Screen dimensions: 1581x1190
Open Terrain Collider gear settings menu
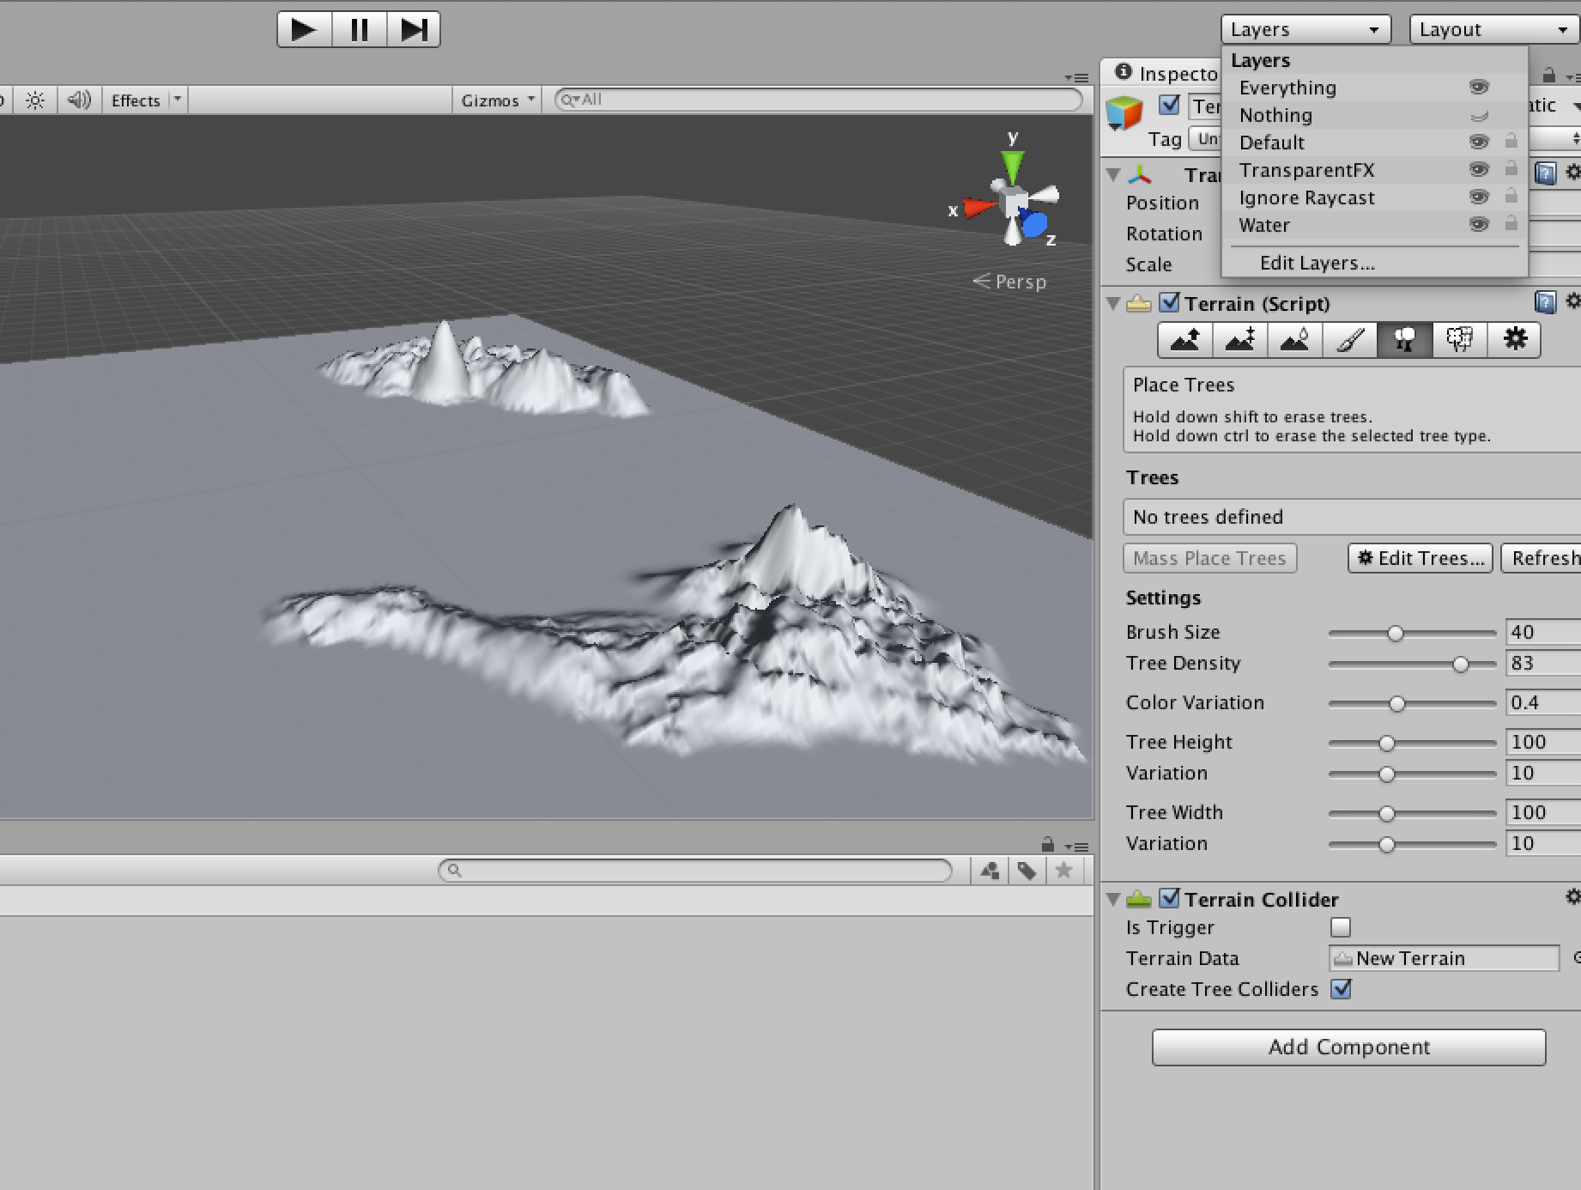coord(1572,897)
